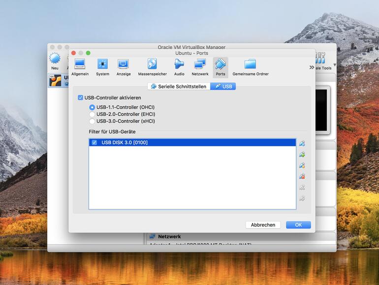Open Gemeinsame Ordner shared folders
Image resolution: width=379 pixels, height=285 pixels.
[251, 67]
